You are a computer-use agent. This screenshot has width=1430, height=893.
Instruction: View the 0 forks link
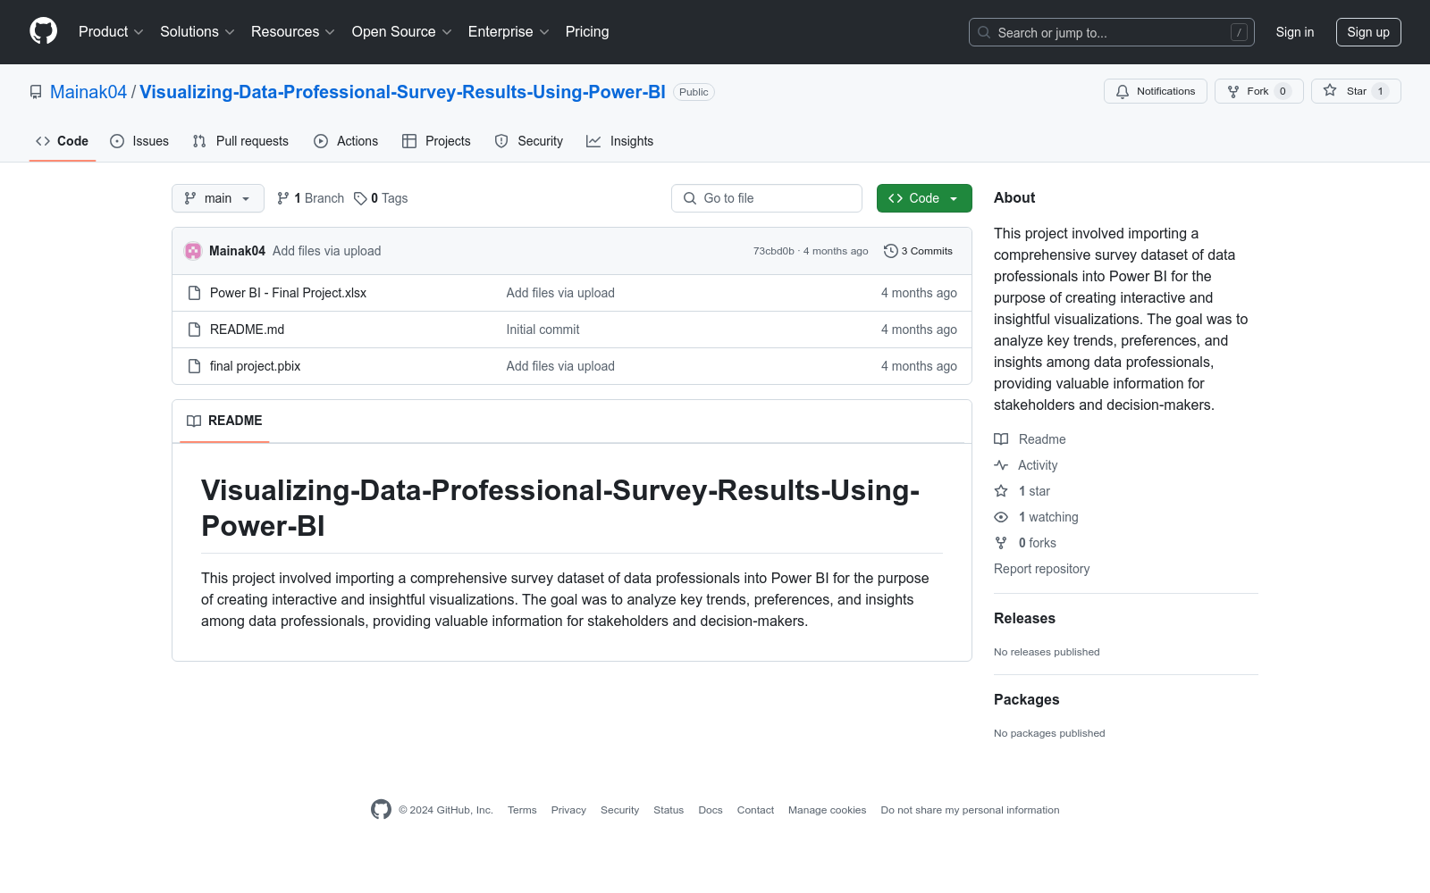pyautogui.click(x=1025, y=543)
